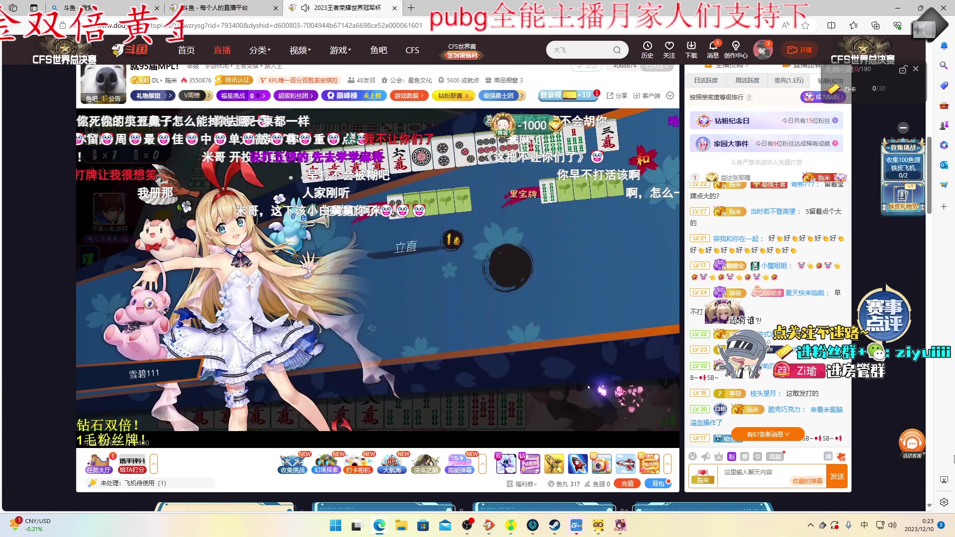Open emoji picker in chat toolbar
Viewport: 955px width, 537px height.
(692, 456)
